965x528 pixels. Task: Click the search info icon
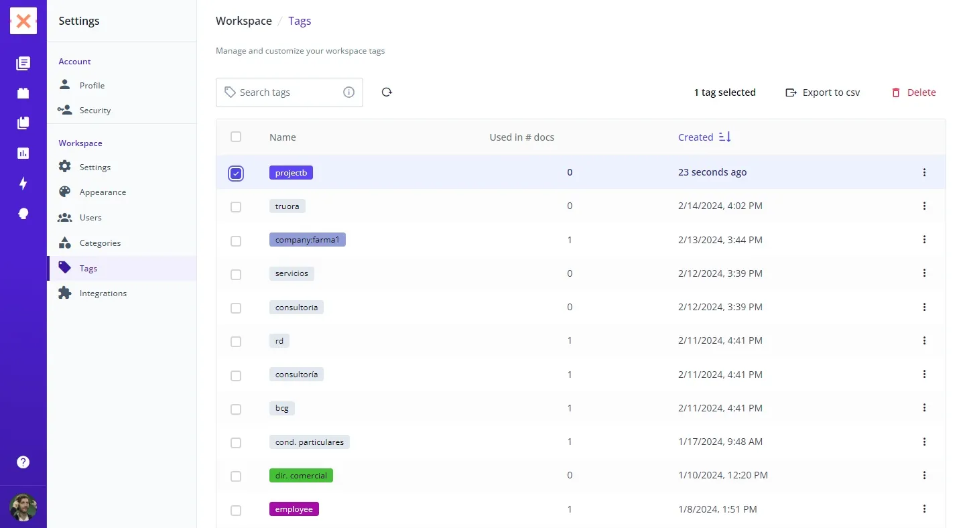[348, 92]
